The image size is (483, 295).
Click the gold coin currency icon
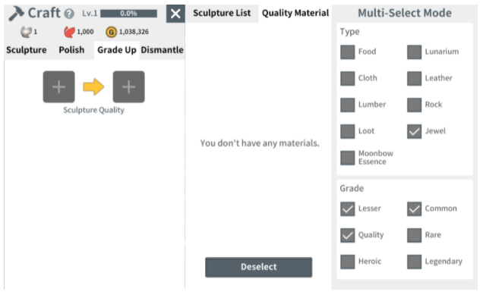[111, 32]
